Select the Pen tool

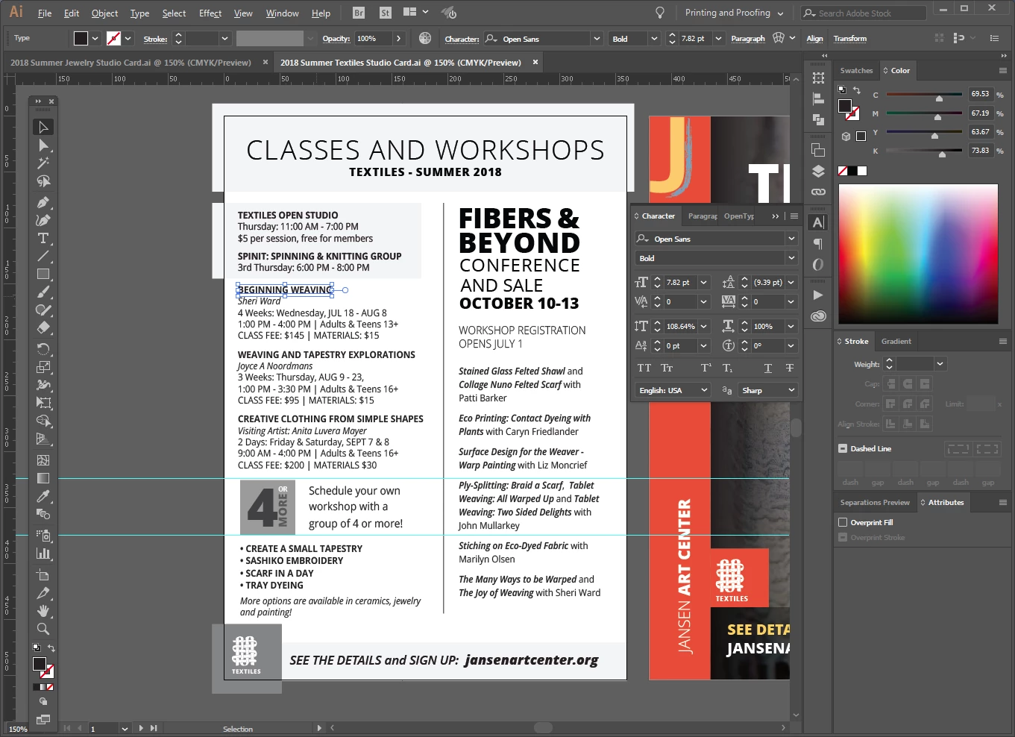(x=43, y=203)
